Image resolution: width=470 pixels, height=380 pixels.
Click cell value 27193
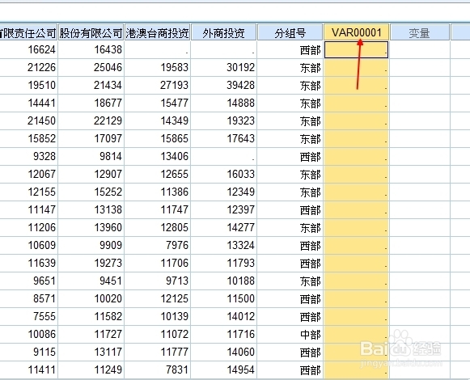point(174,85)
